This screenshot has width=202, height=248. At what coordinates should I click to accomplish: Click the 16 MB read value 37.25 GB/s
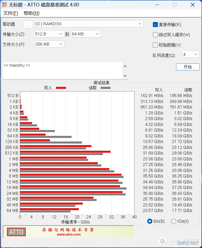tap(182, 187)
